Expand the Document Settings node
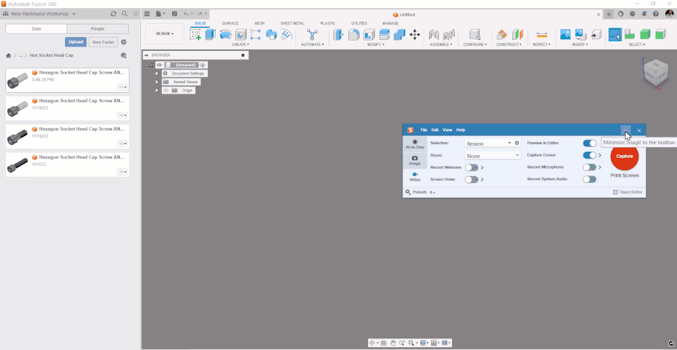Viewport: 677px width, 350px height. [157, 74]
